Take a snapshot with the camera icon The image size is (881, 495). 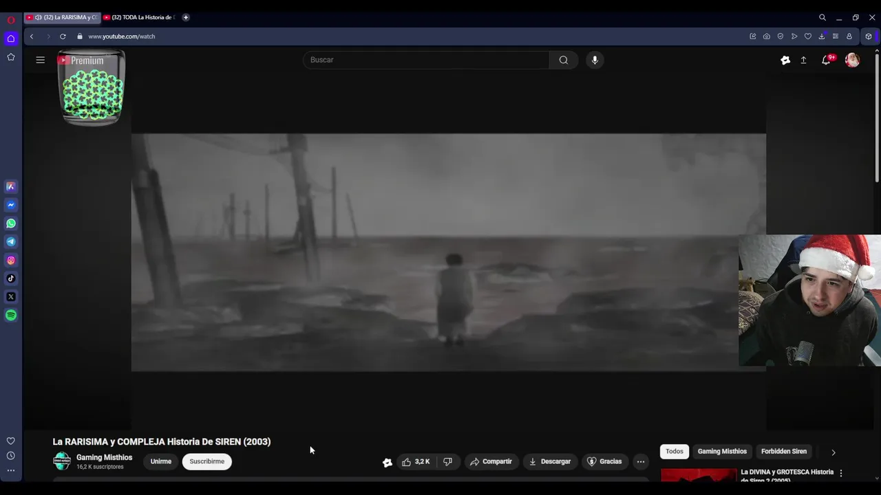pyautogui.click(x=766, y=36)
